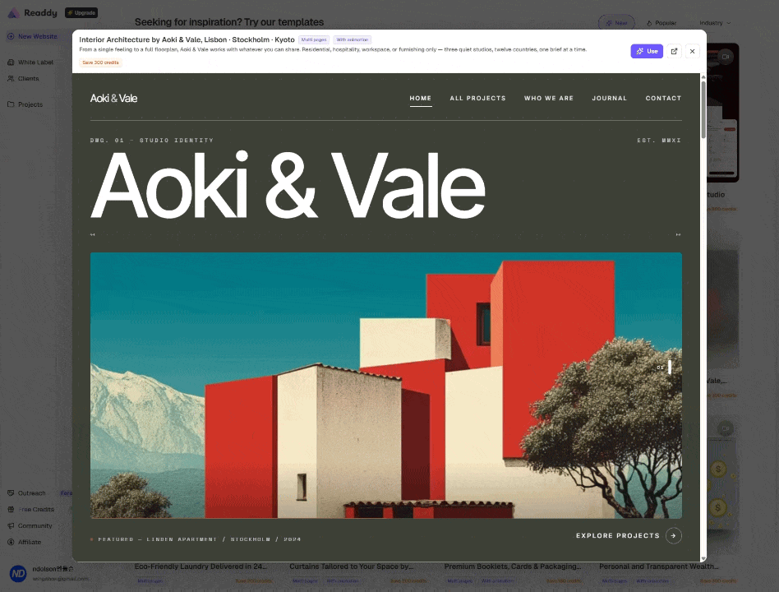Click the Upgrade button
The image size is (779, 592).
(x=81, y=13)
